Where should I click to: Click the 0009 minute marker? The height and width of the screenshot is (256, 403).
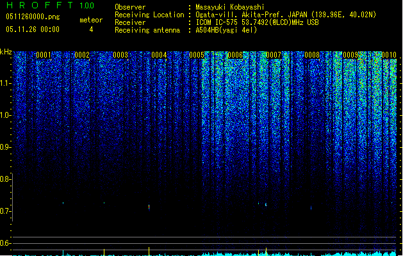pos(350,55)
